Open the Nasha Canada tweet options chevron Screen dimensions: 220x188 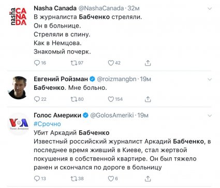click(210, 9)
